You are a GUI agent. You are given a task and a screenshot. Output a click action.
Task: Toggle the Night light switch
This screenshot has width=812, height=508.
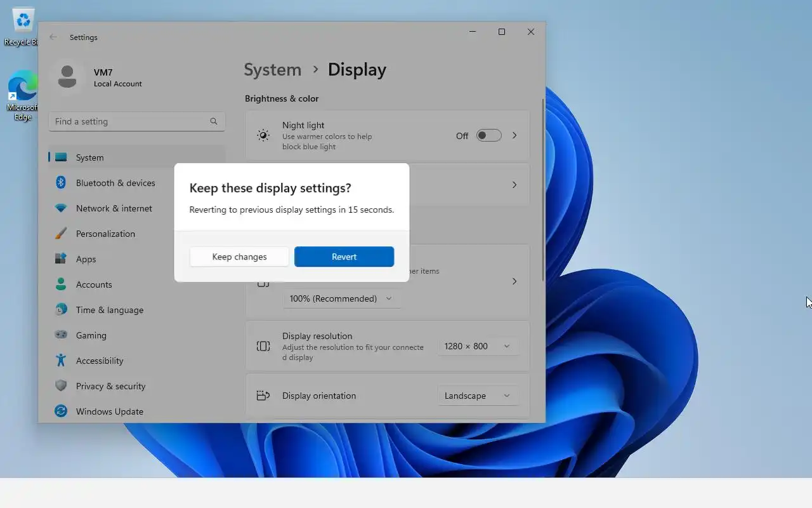(x=489, y=135)
